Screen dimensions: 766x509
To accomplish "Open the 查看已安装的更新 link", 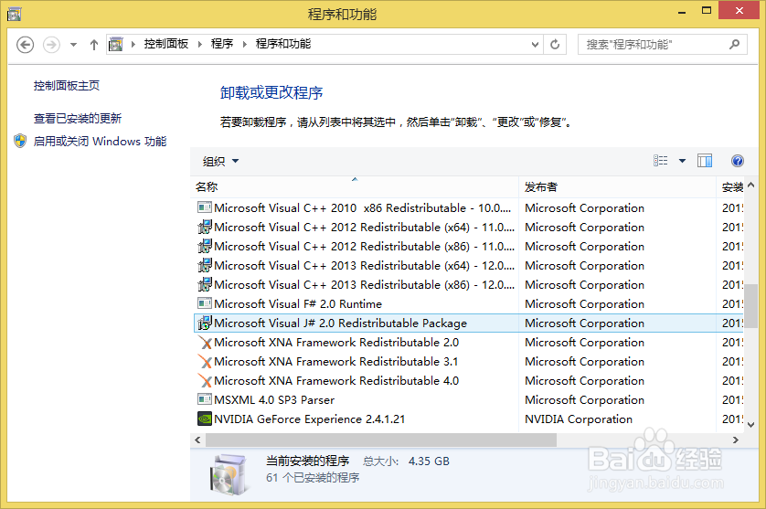I will tap(77, 118).
